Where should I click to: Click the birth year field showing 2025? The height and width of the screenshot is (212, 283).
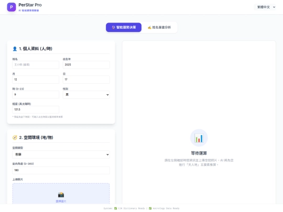pyautogui.click(x=86, y=65)
